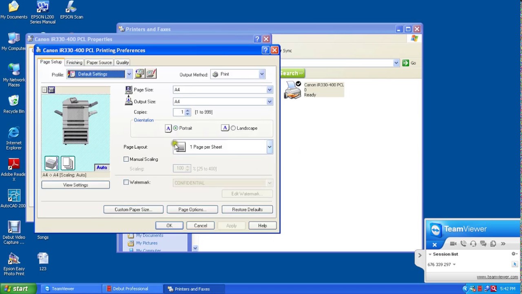Screen dimensions: 522x294
Task: Click help question mark in Printing Preferences titlebar
Action: point(265,50)
